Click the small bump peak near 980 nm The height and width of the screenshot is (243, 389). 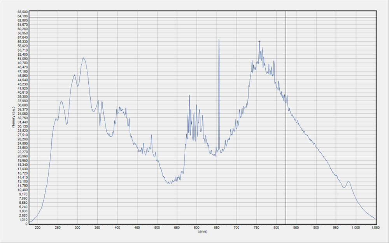point(348,181)
